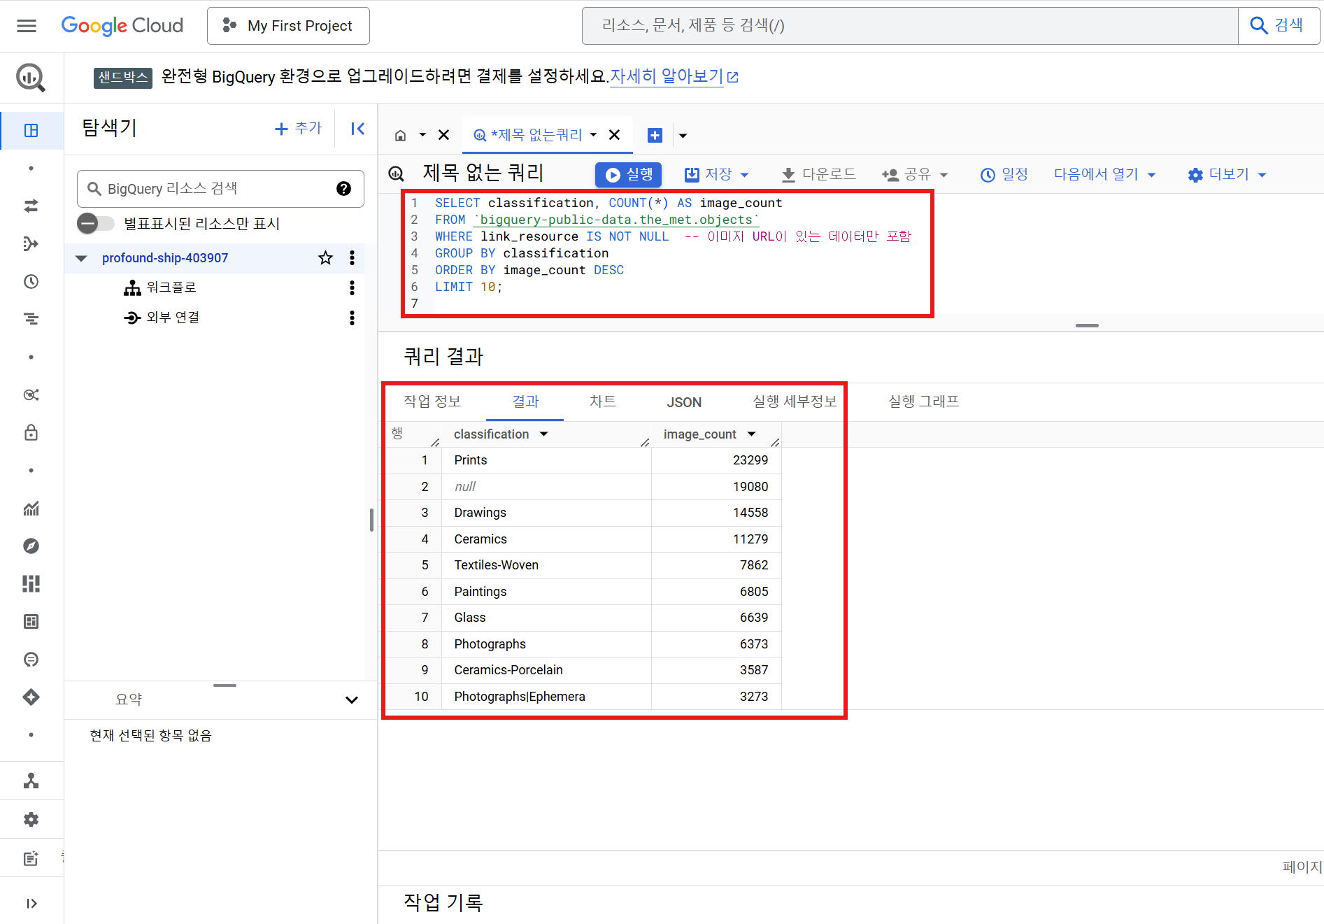
Task: Open classification column sort menu
Action: point(543,434)
